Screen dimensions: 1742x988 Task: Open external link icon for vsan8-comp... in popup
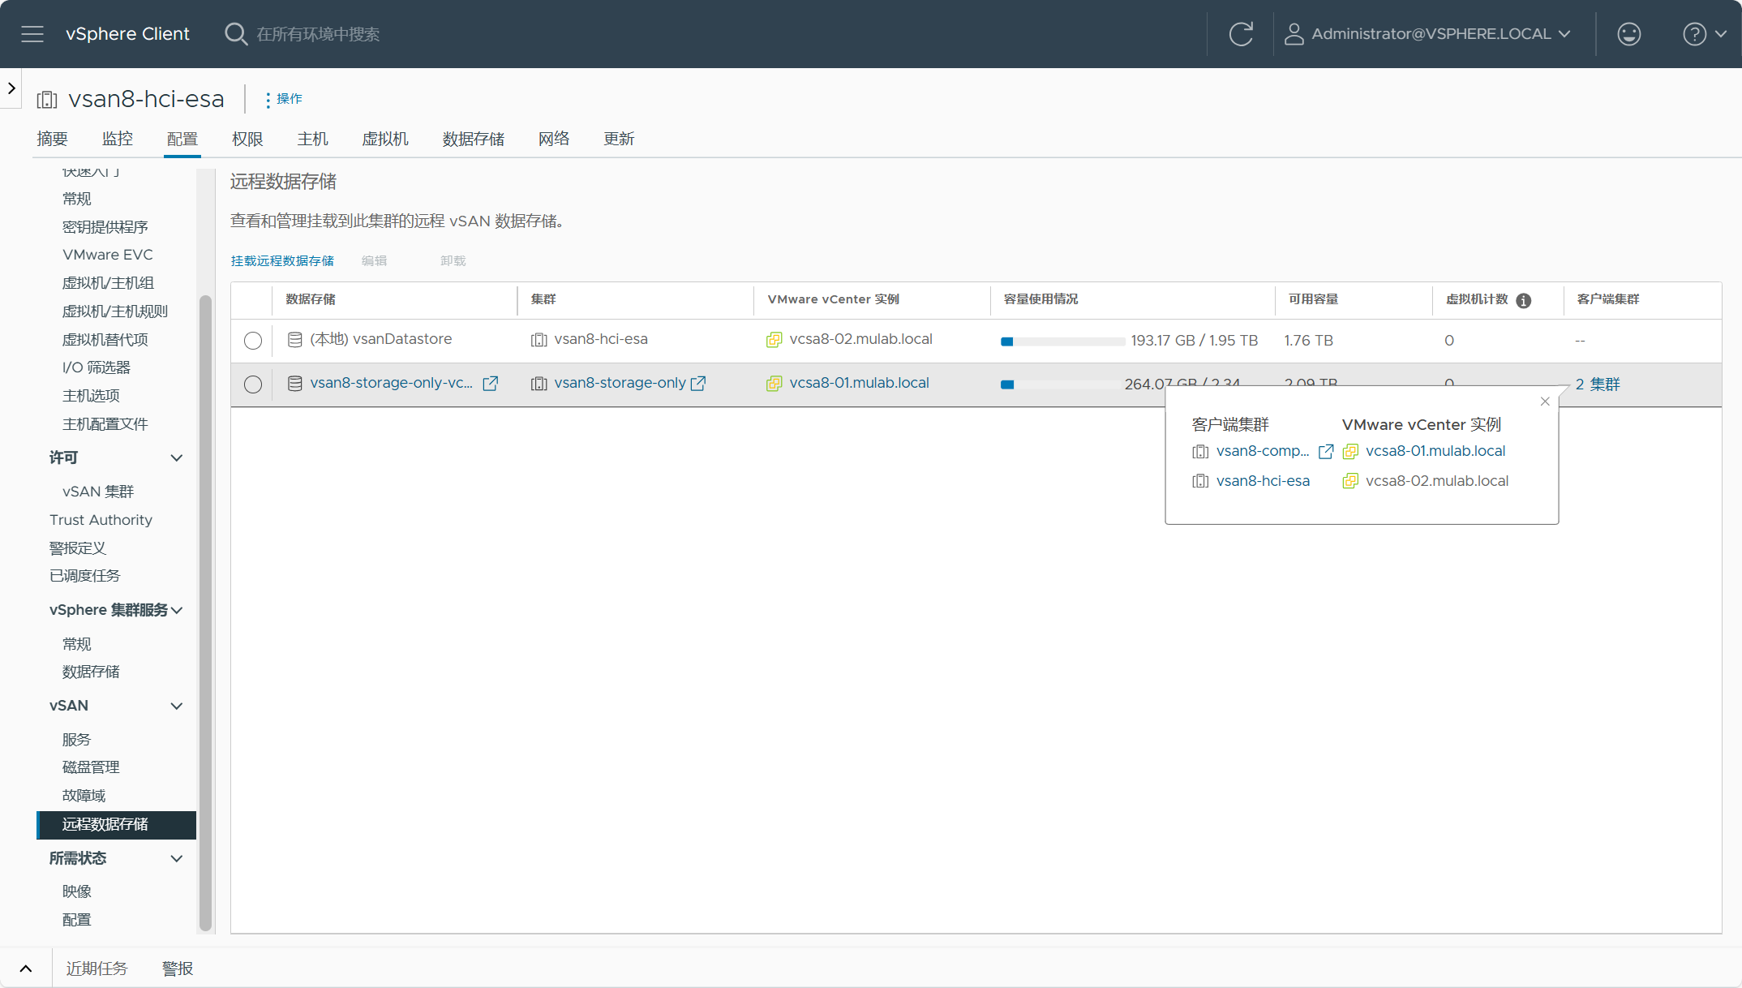click(x=1326, y=452)
